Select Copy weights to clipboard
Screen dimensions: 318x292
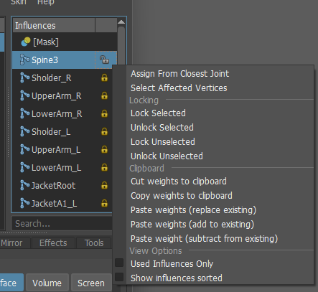point(182,196)
